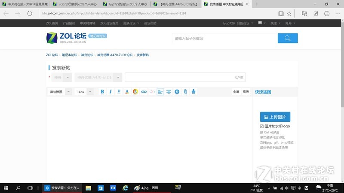
Task: Expand the 我的论坛 menu
Action: [245, 23]
